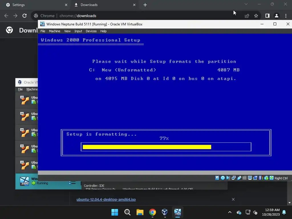Open Chrome three-dot menu
This screenshot has height=219, width=292.
click(x=286, y=16)
